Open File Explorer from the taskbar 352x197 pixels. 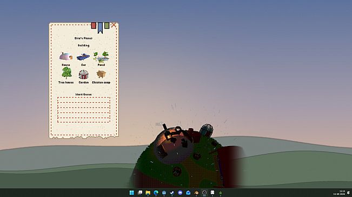click(148, 193)
